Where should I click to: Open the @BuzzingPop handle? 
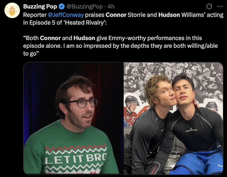pos(84,7)
